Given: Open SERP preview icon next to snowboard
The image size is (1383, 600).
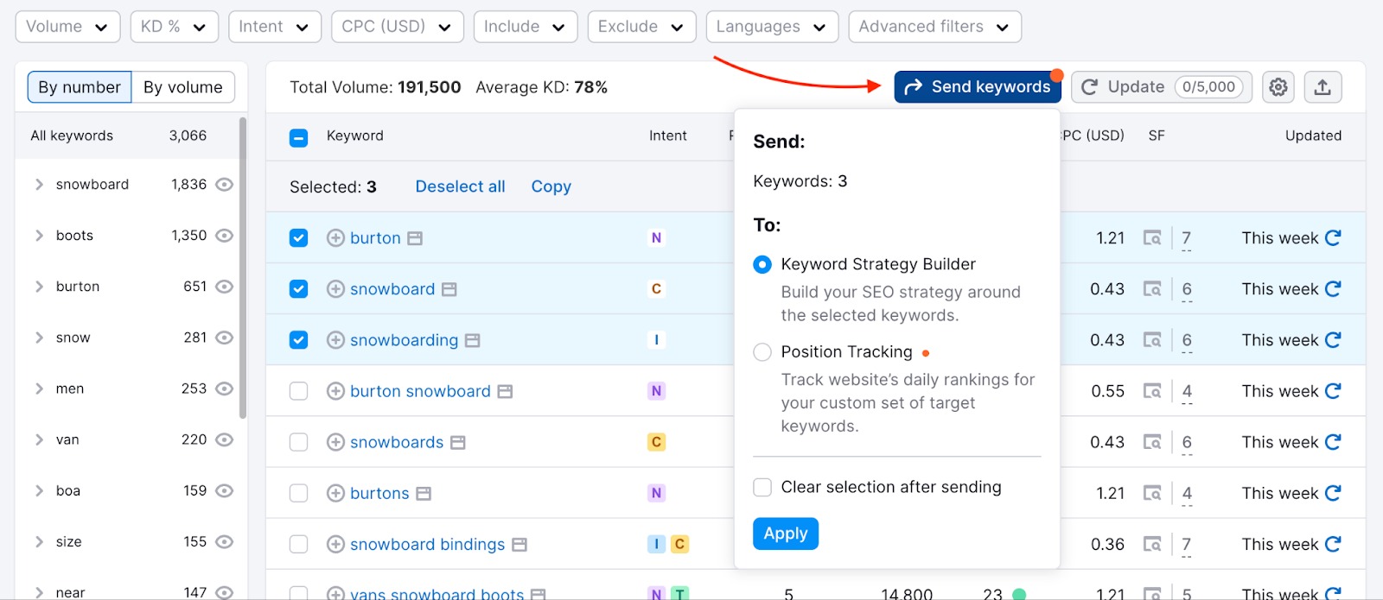Looking at the screenshot, I should tap(449, 289).
